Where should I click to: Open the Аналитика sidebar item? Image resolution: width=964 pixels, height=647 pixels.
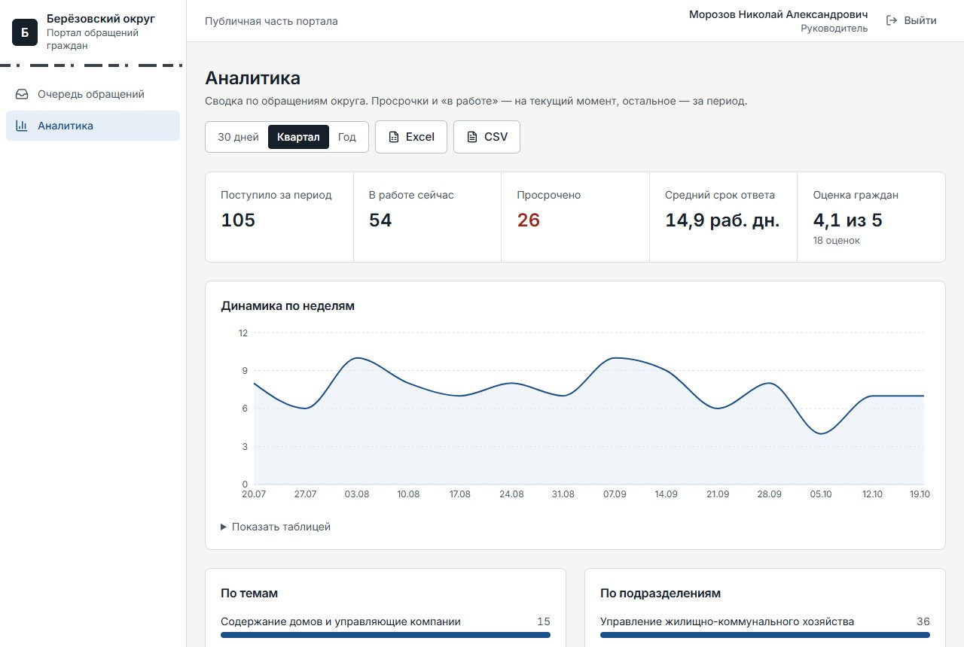[x=93, y=126]
